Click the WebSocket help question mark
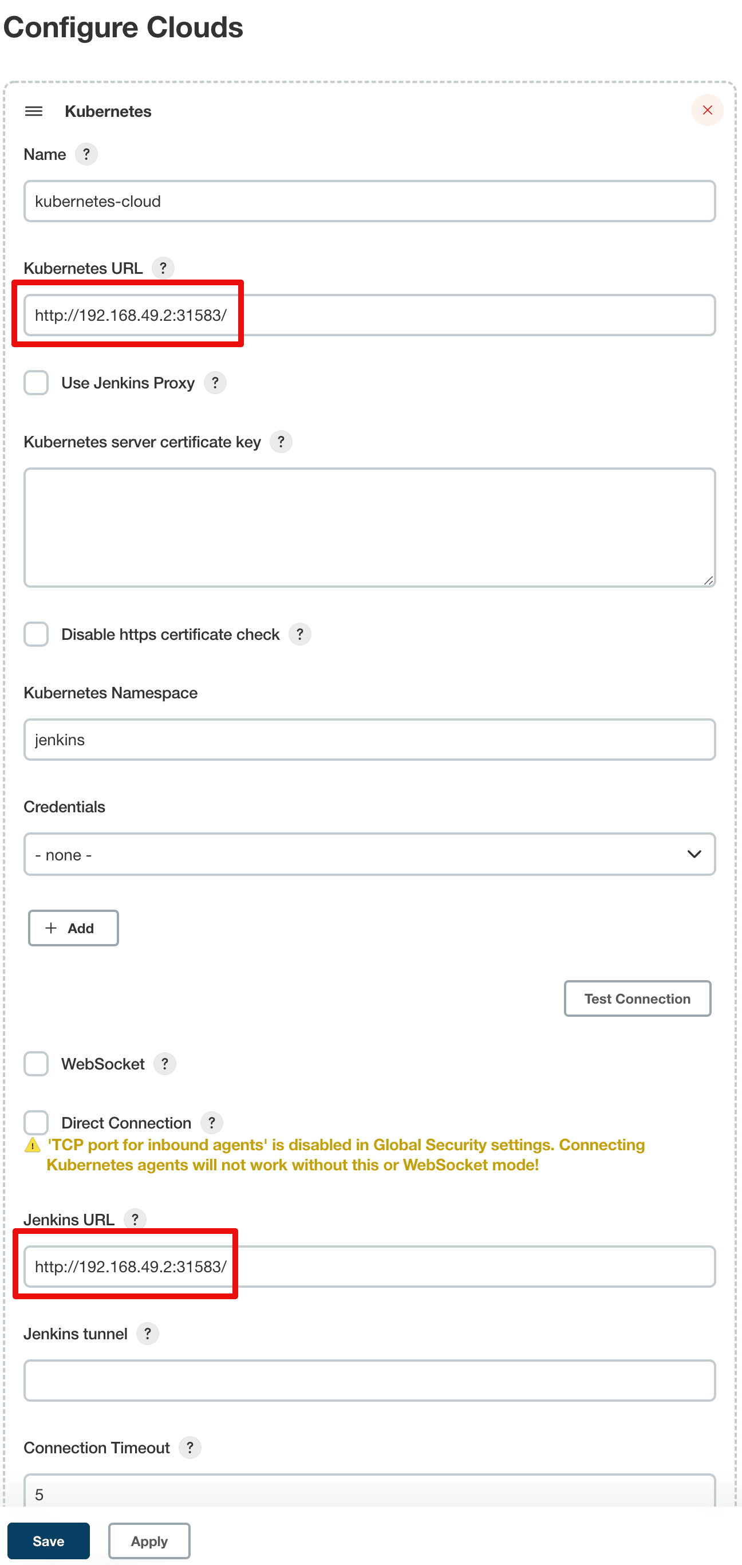The height and width of the screenshot is (1565, 742). (164, 1064)
